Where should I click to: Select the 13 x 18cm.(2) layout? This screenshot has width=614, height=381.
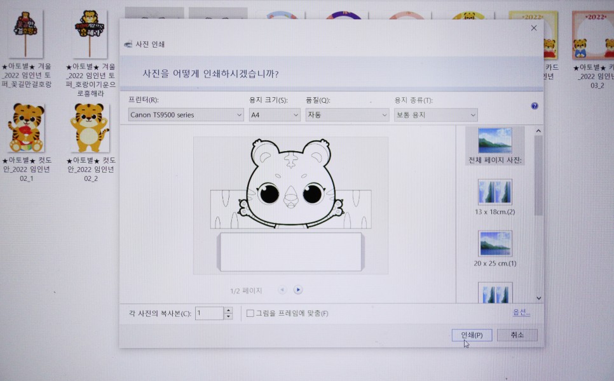tap(495, 197)
